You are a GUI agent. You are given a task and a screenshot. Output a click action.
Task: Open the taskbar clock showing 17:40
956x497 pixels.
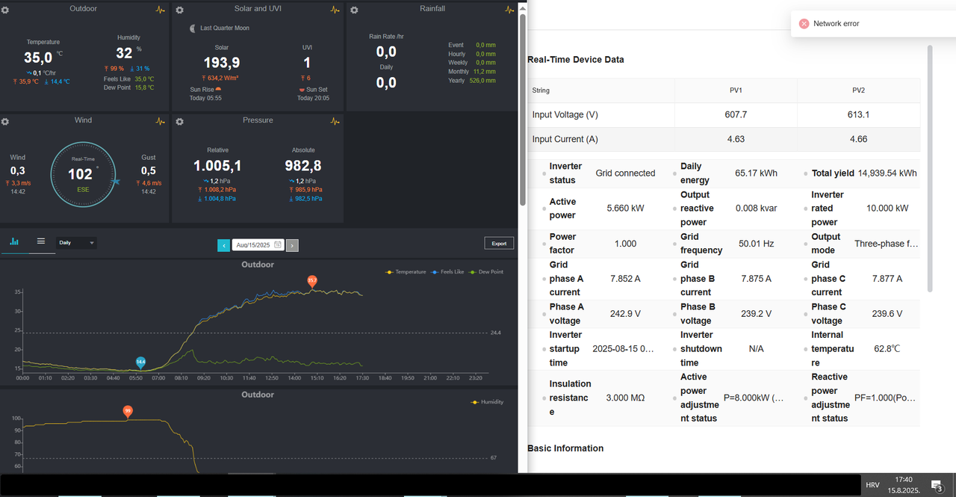click(x=904, y=485)
